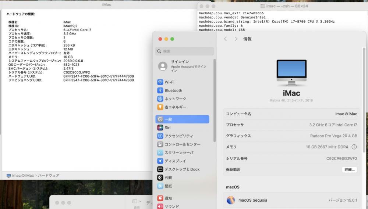Click ハードウェア in the path bar
Viewport: 368px width, 209px height.
49,176
